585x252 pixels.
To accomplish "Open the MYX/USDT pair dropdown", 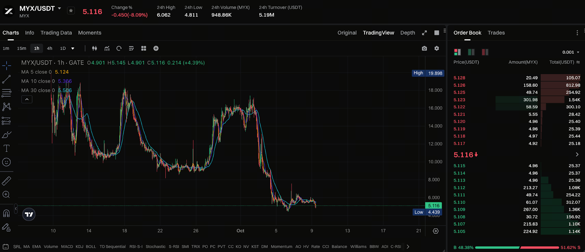I will pyautogui.click(x=59, y=8).
